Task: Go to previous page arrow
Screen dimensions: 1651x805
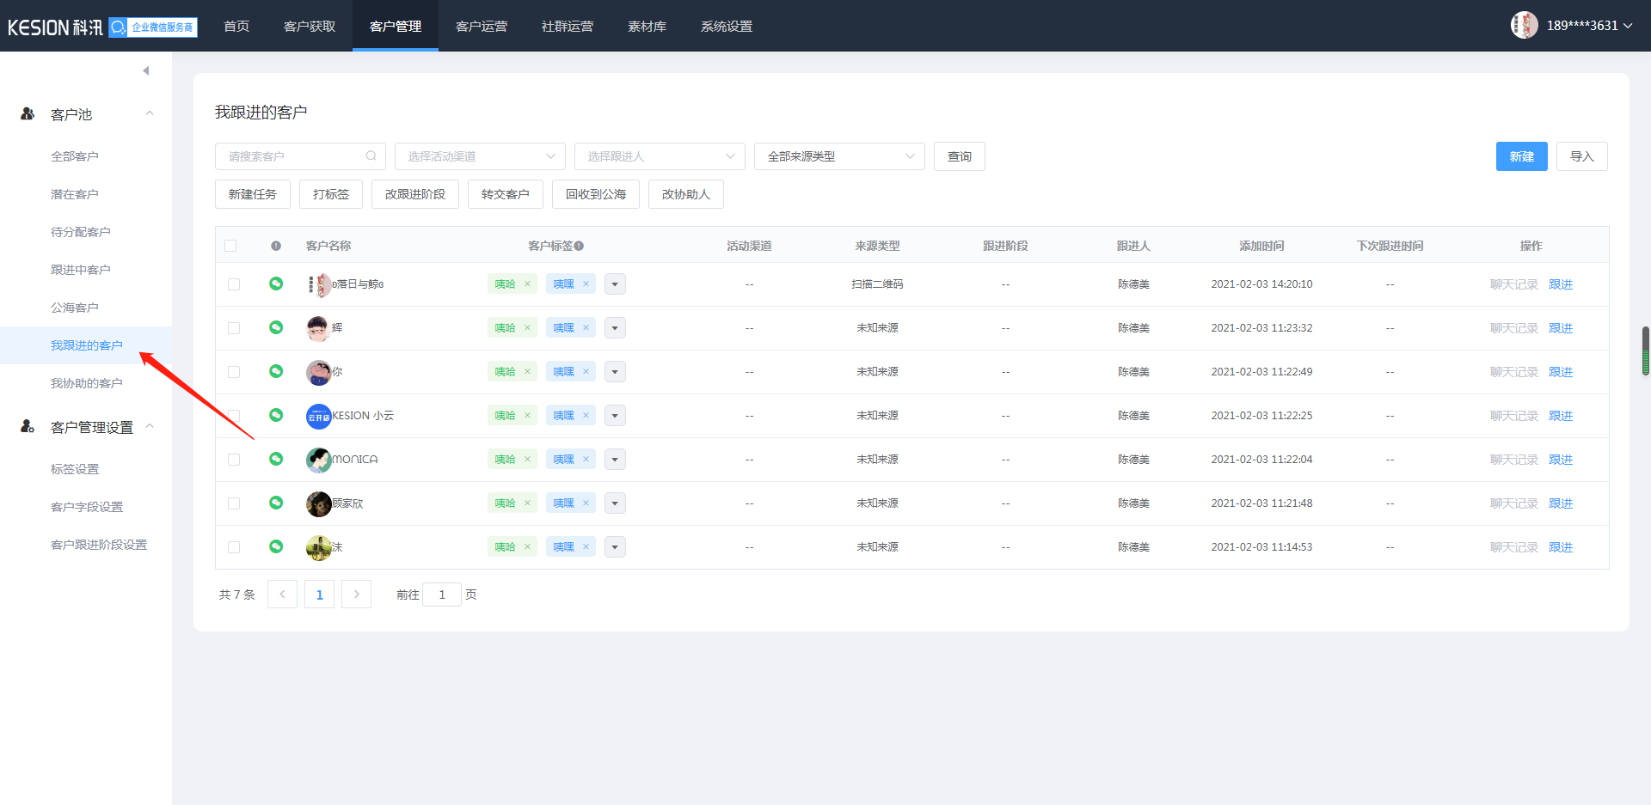Action: (x=282, y=595)
